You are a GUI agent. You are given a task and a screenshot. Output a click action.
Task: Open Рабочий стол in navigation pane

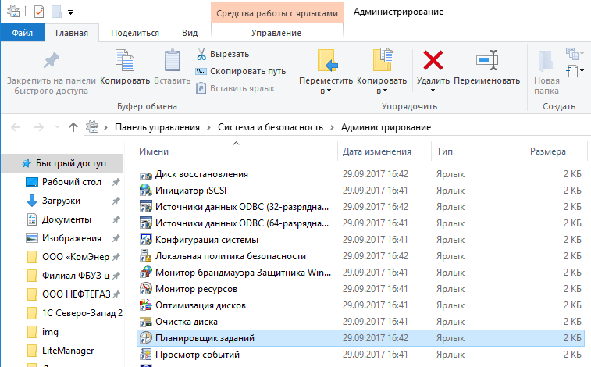pos(72,182)
